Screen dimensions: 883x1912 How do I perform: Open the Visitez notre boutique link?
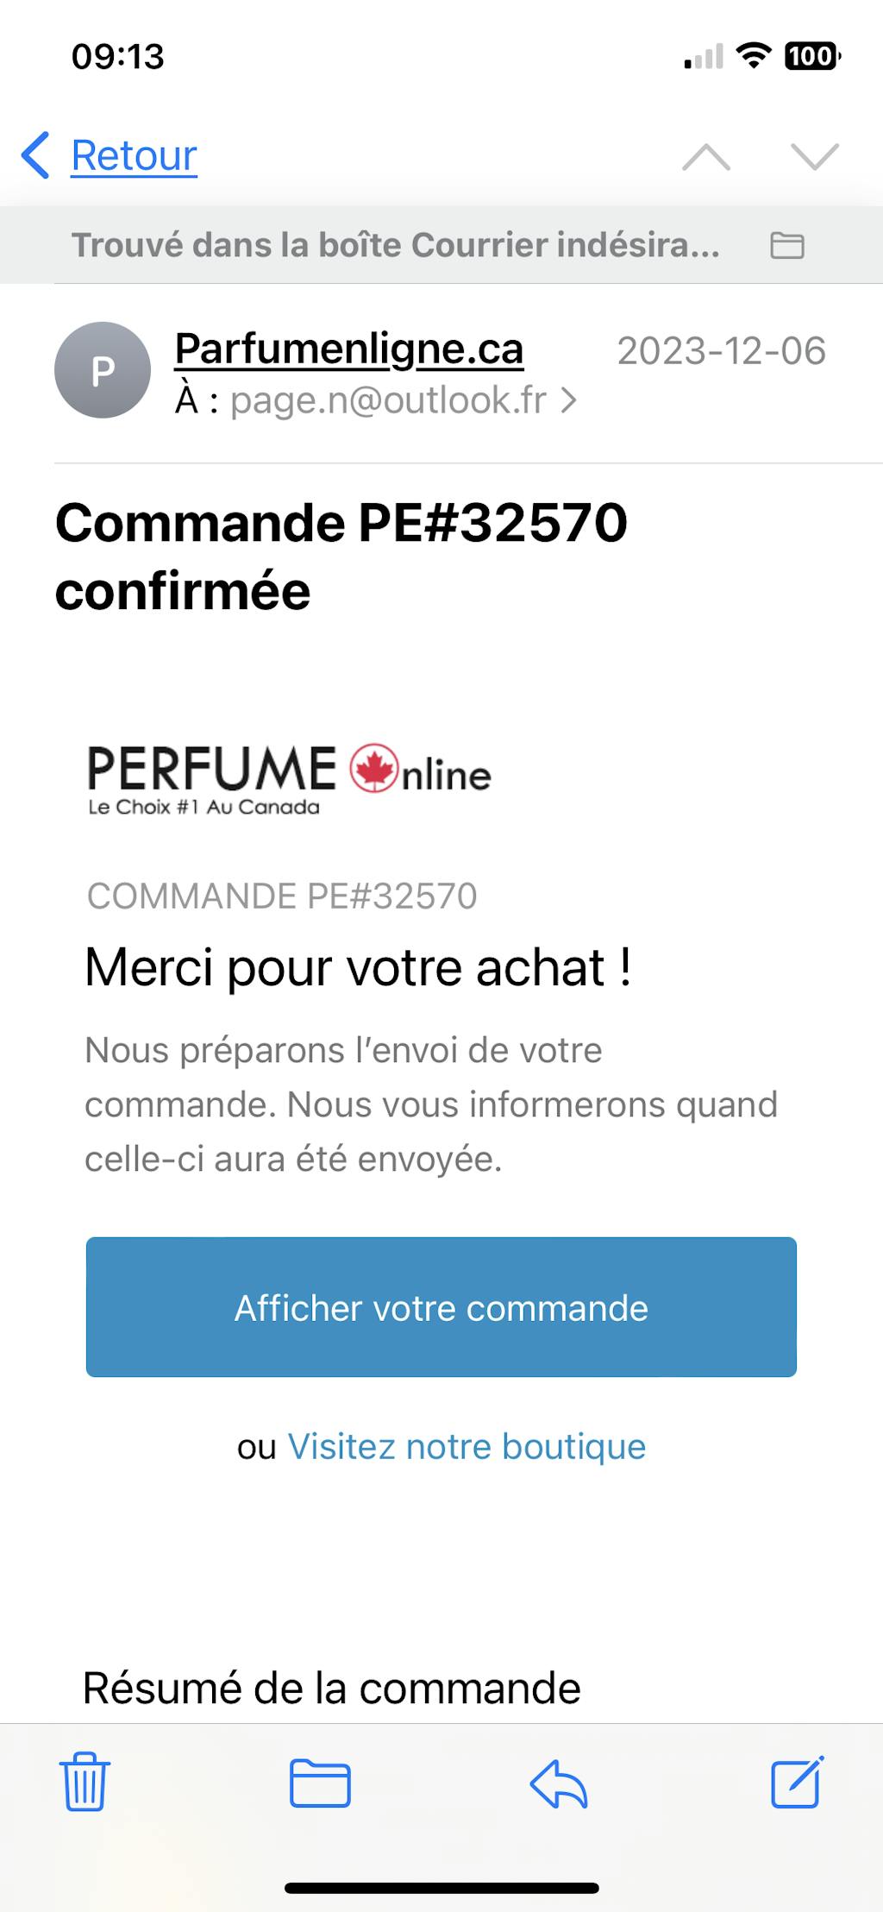[x=467, y=1447]
